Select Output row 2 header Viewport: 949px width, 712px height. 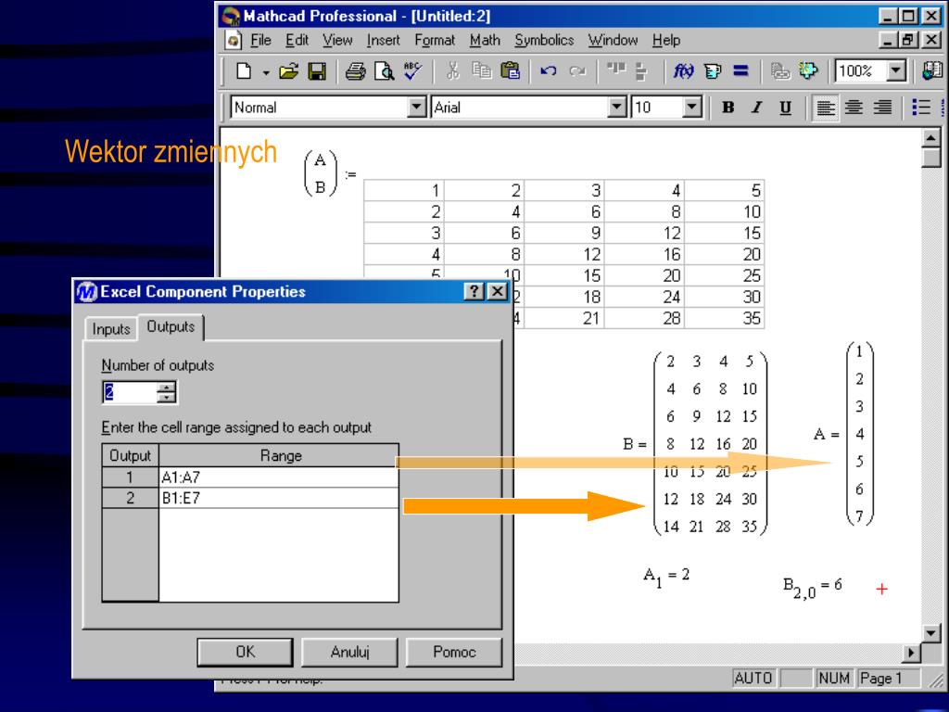[x=130, y=498]
